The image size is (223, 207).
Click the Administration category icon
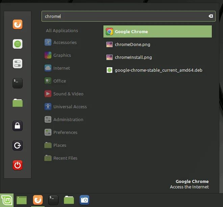[x=48, y=119]
